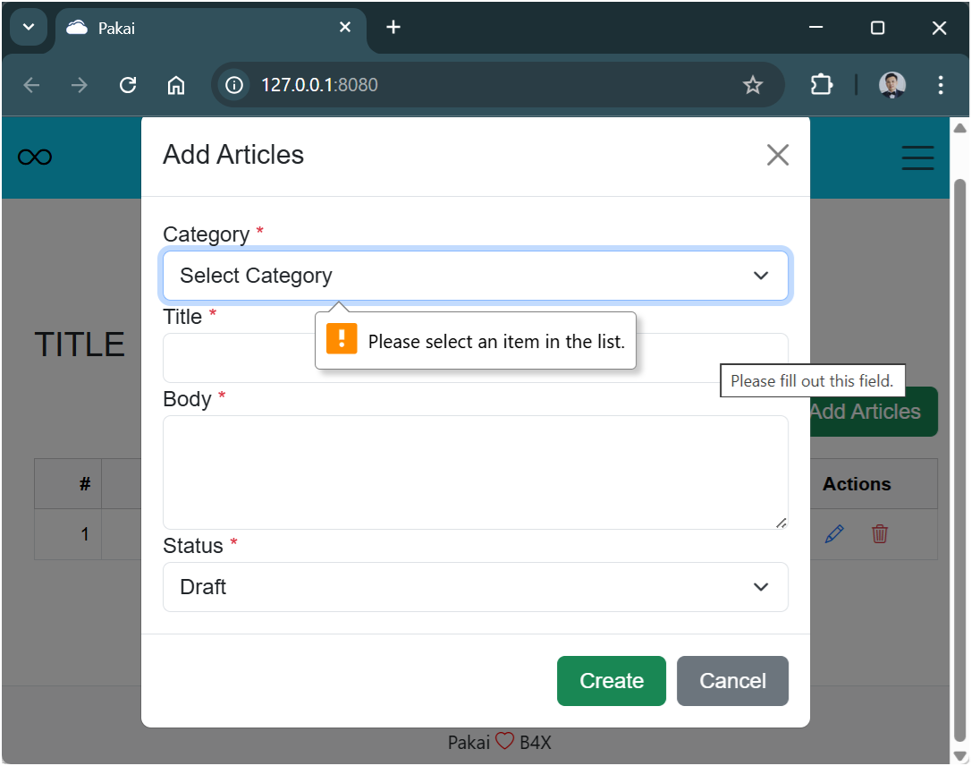Reload the page
The height and width of the screenshot is (766, 971).
tap(128, 85)
